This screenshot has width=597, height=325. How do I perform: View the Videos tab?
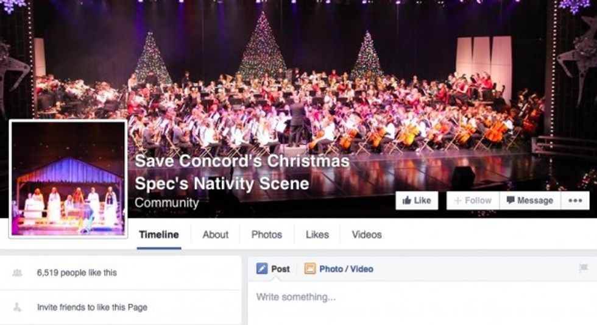[x=367, y=235]
